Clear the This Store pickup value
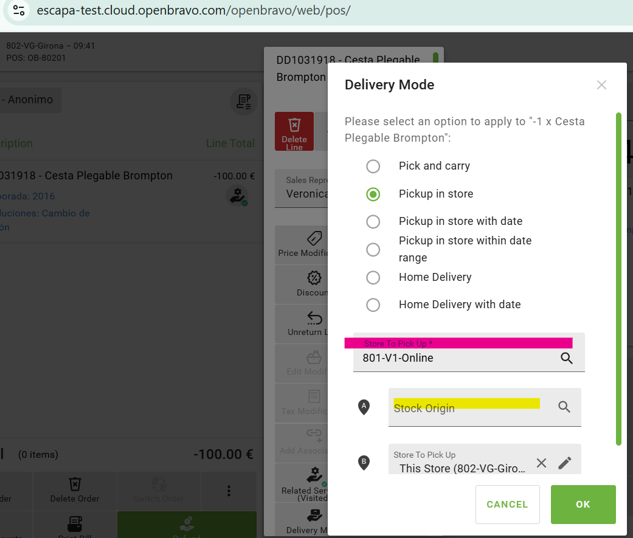633x538 pixels. tap(541, 463)
